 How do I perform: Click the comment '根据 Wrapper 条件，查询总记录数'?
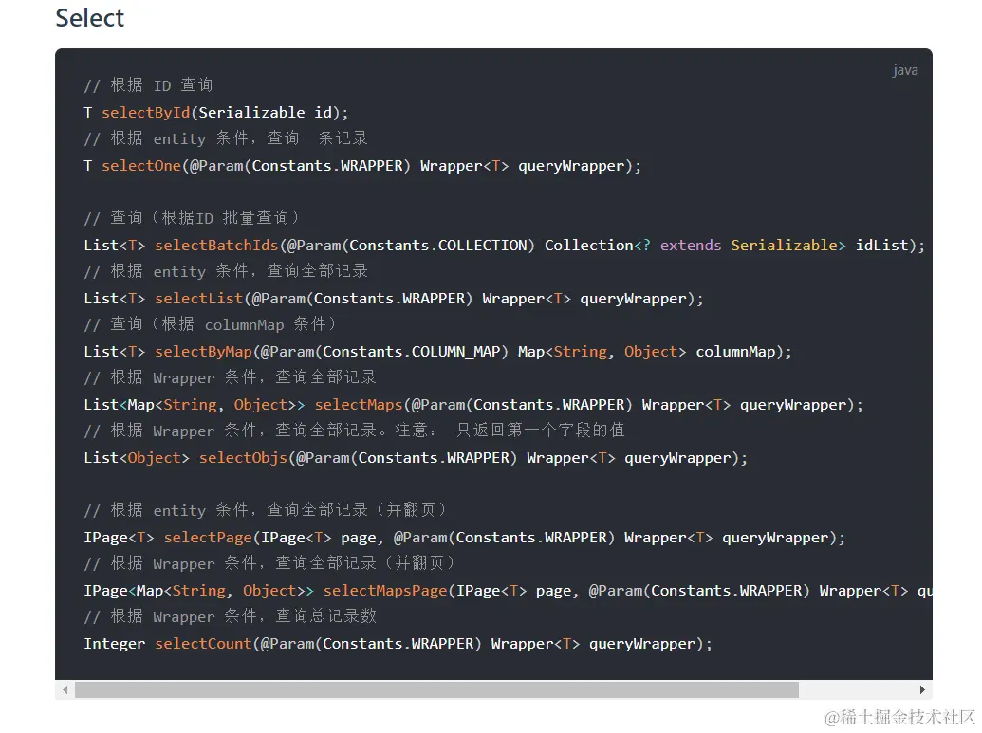244,616
